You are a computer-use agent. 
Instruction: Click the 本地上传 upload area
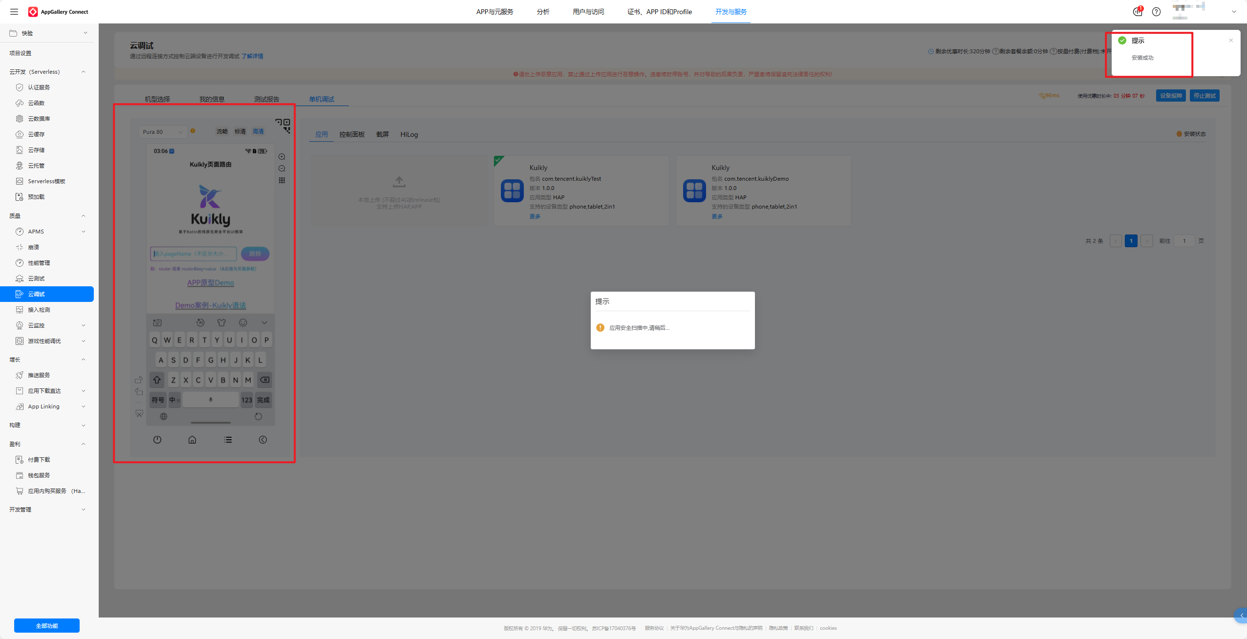(x=399, y=191)
